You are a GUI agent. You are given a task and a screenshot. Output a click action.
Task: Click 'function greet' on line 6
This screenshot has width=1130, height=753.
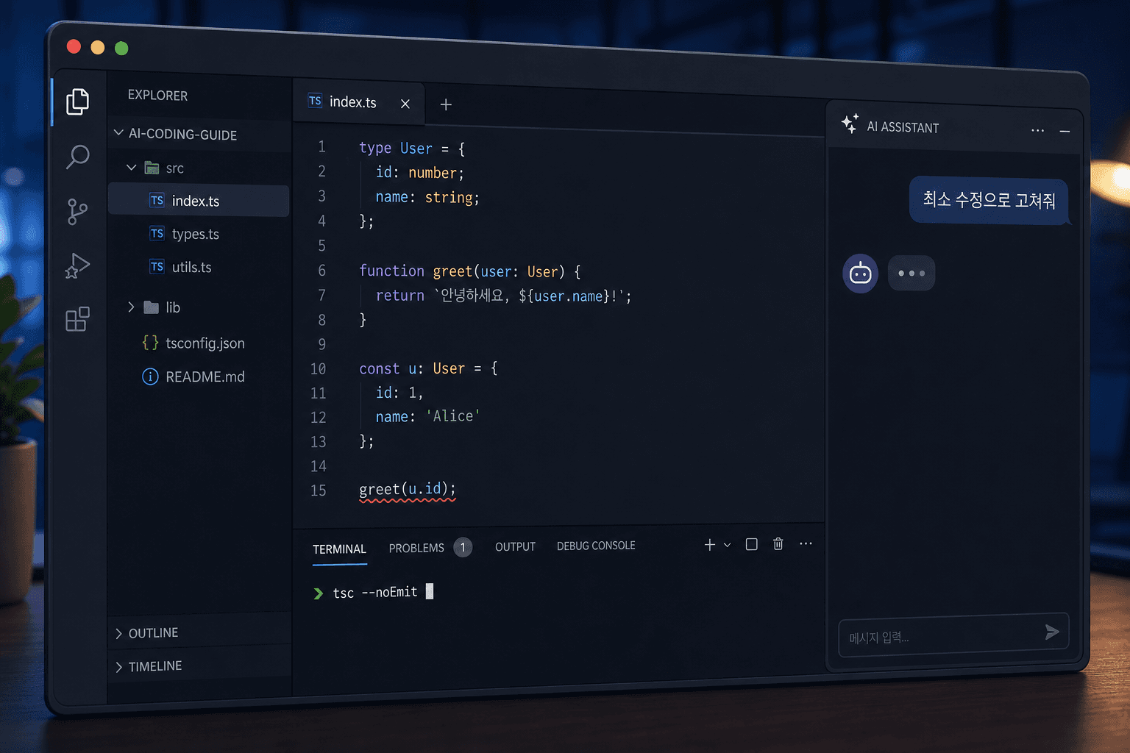click(x=416, y=271)
